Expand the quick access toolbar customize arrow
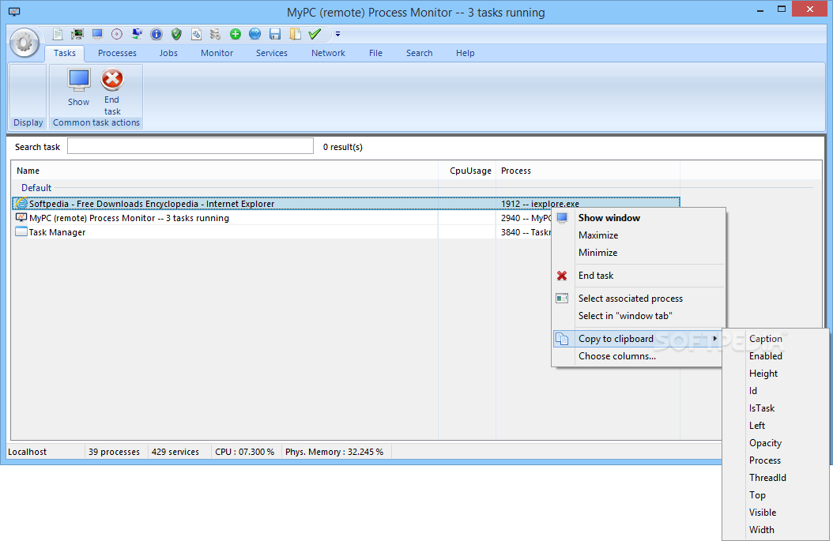Image resolution: width=833 pixels, height=541 pixels. 337,34
